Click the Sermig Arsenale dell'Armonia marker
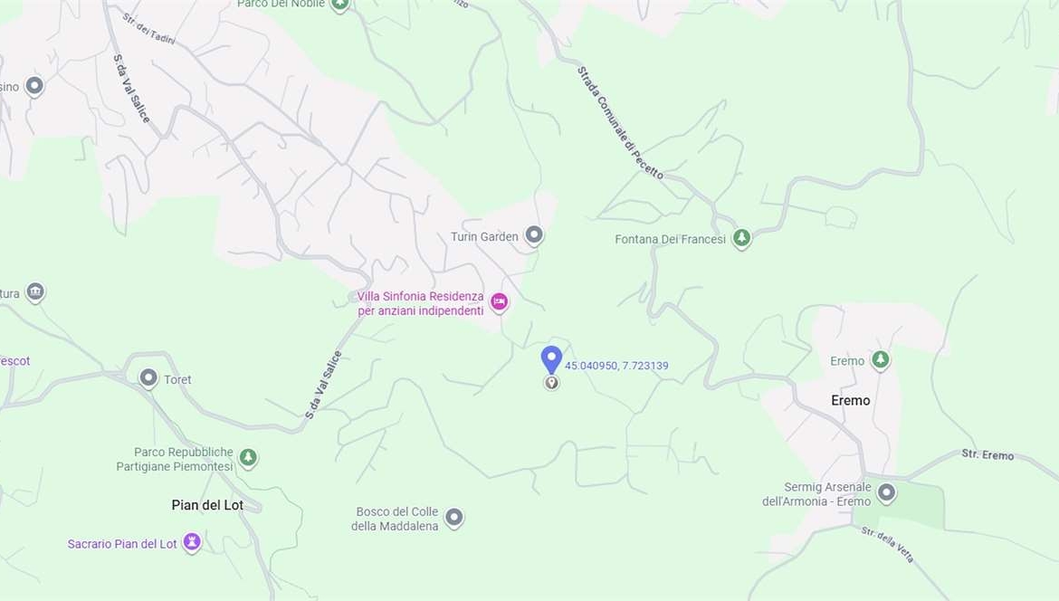This screenshot has width=1059, height=601. (x=887, y=493)
